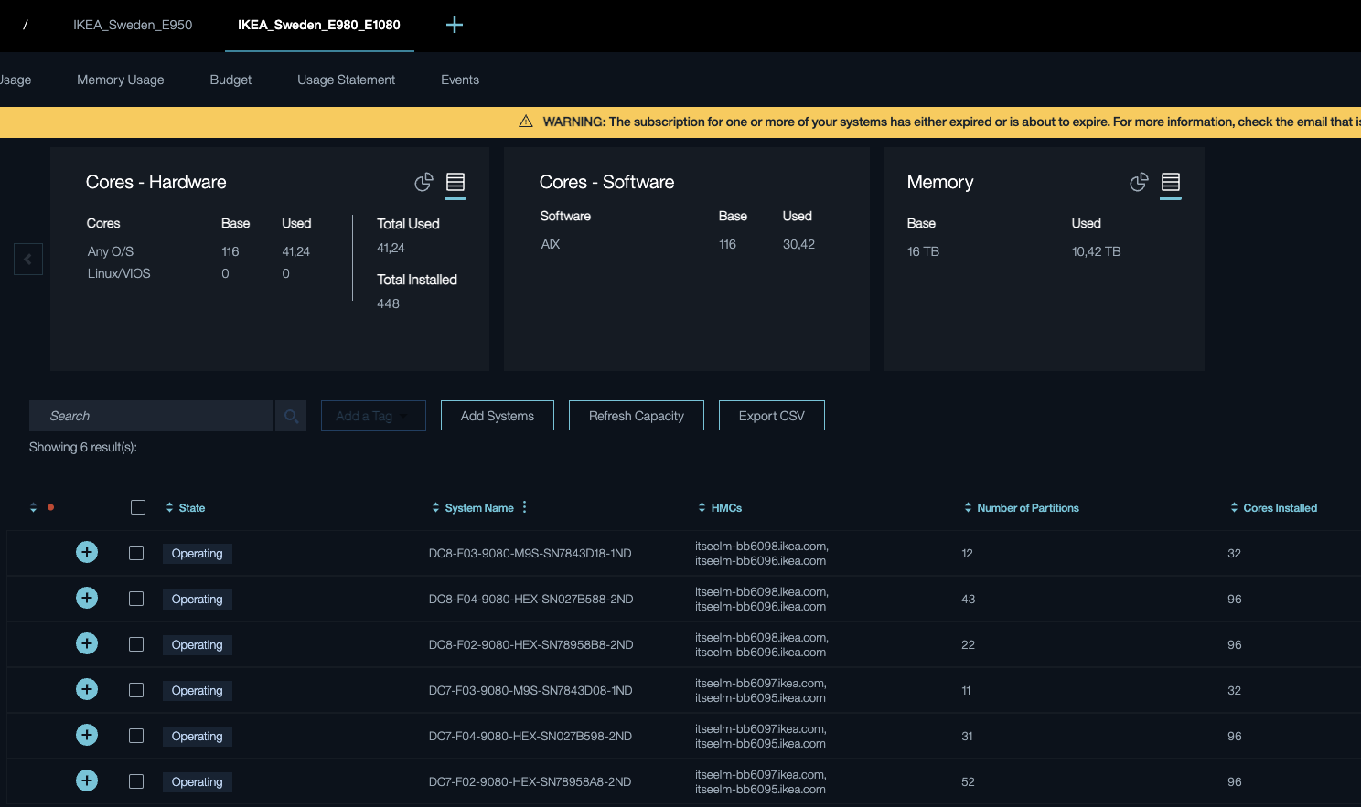
Task: Expand row DC8-F04-9080-HEX-SN027B588-2ND details
Action: (x=87, y=598)
